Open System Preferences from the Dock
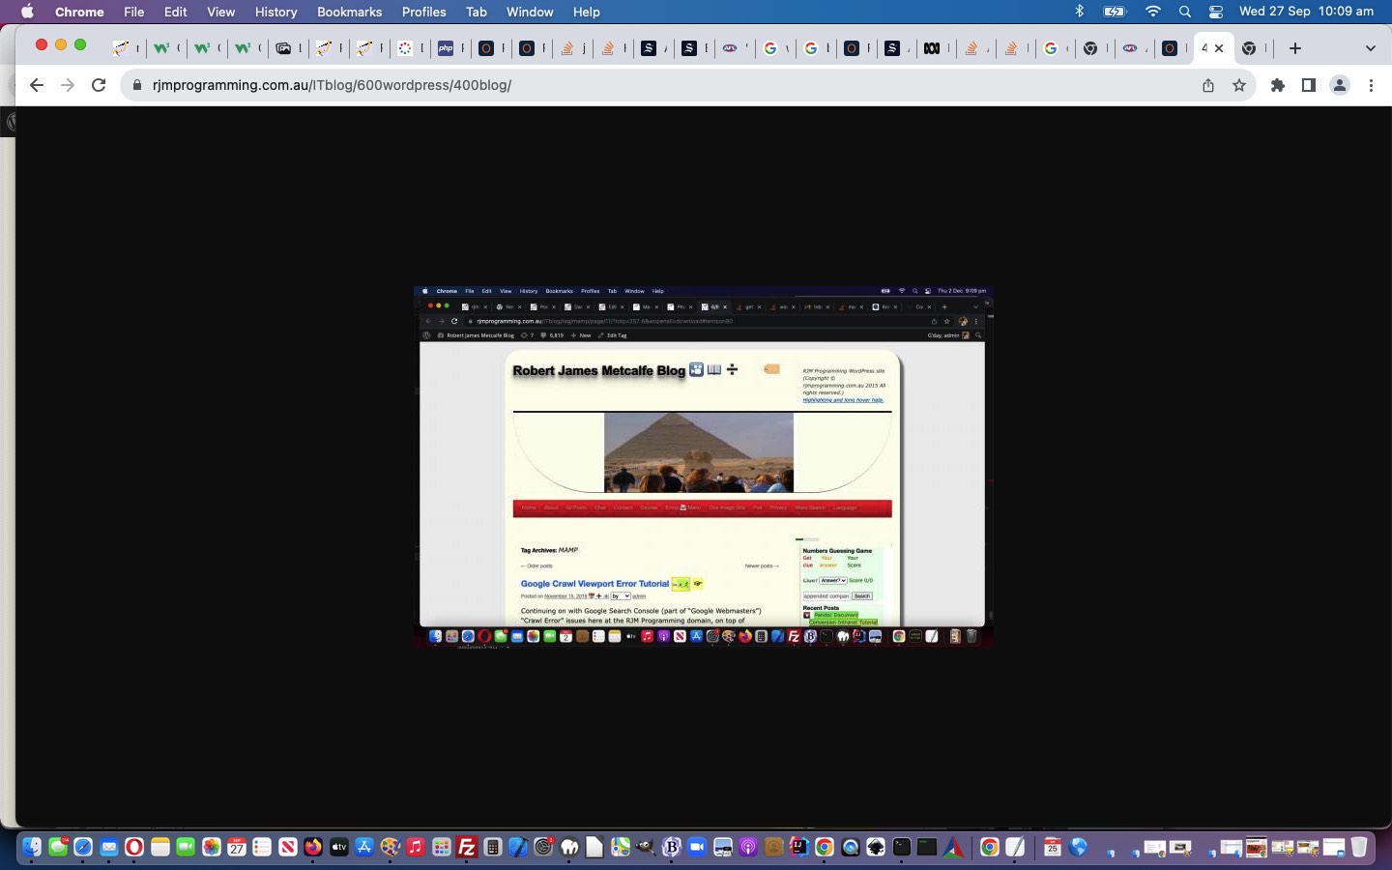The image size is (1392, 870). [543, 847]
